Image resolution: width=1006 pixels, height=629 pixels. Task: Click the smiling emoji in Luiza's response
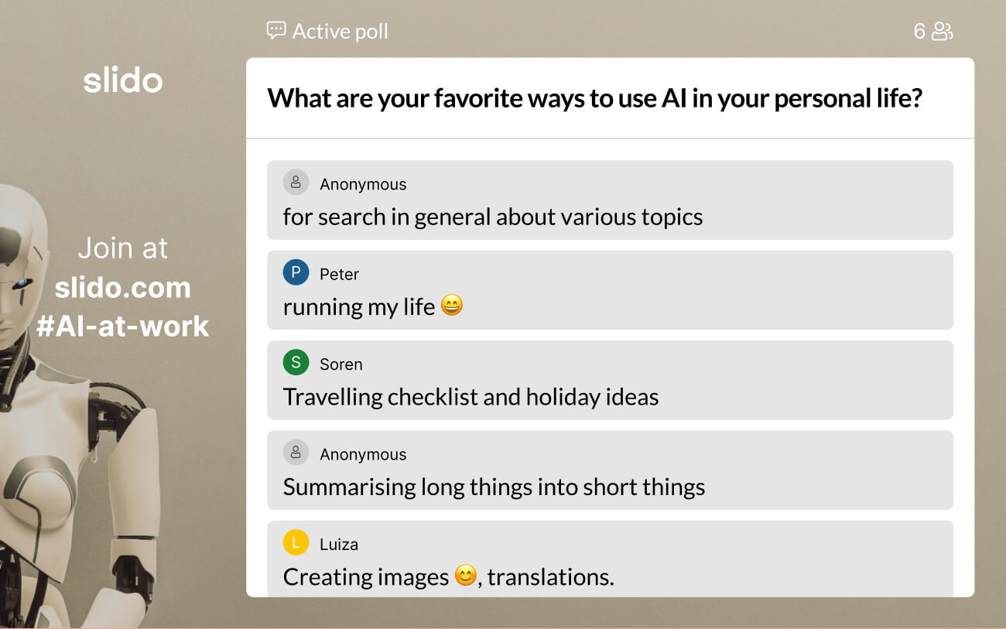pos(465,576)
